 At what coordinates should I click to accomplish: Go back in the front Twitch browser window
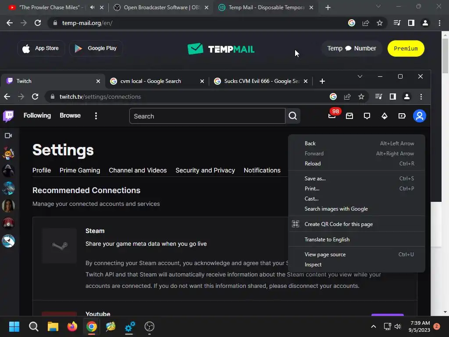click(x=7, y=97)
